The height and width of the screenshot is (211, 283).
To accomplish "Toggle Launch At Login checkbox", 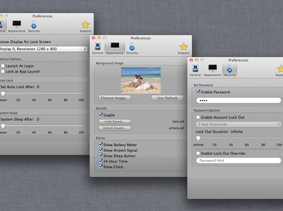I will click(3, 66).
